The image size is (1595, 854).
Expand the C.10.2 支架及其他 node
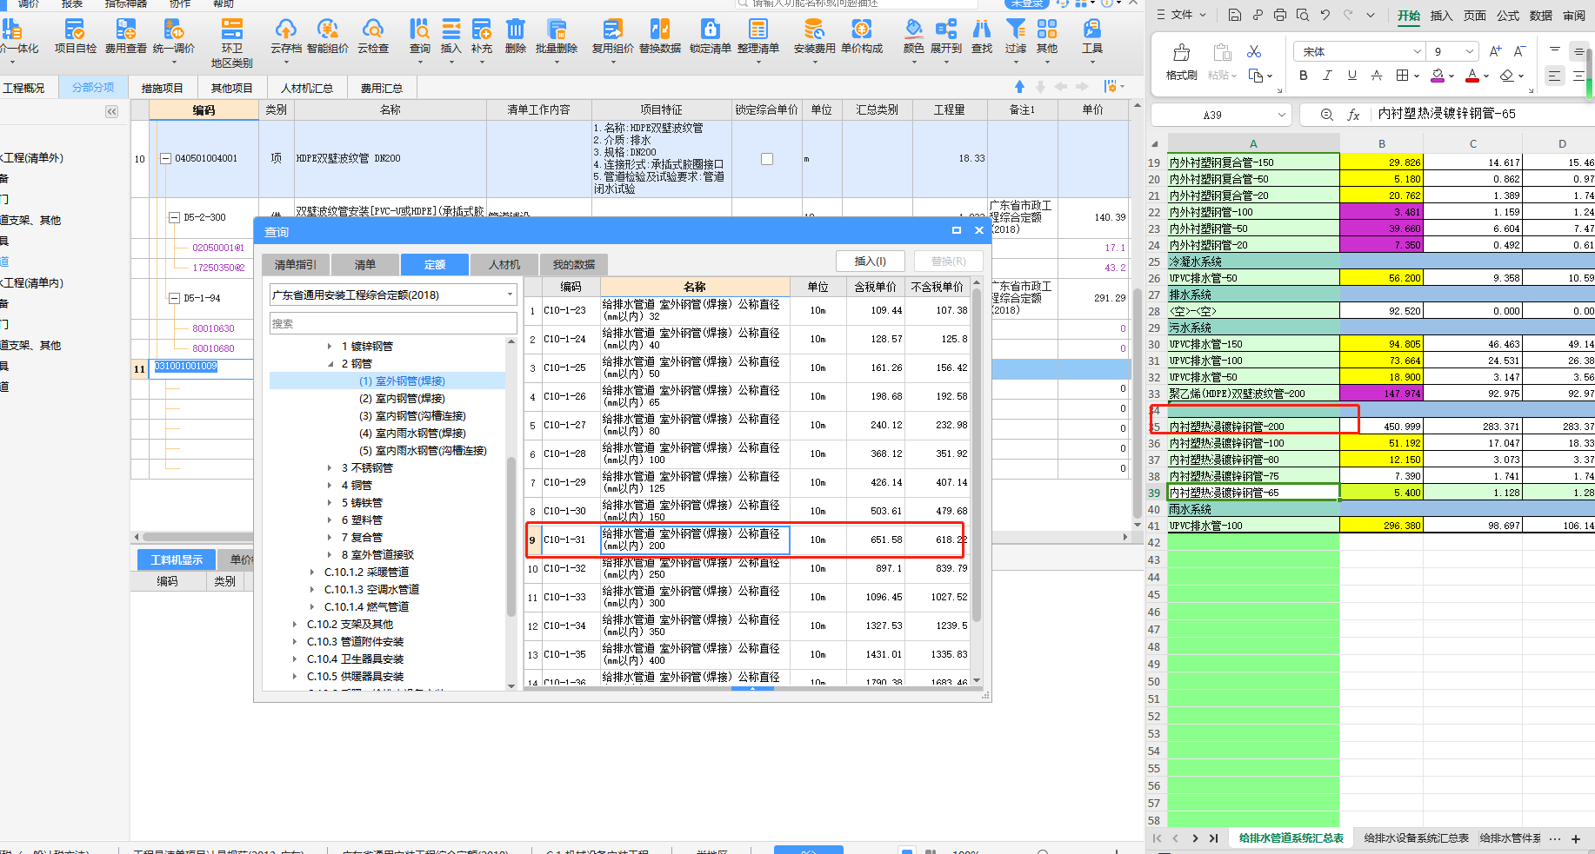click(295, 625)
